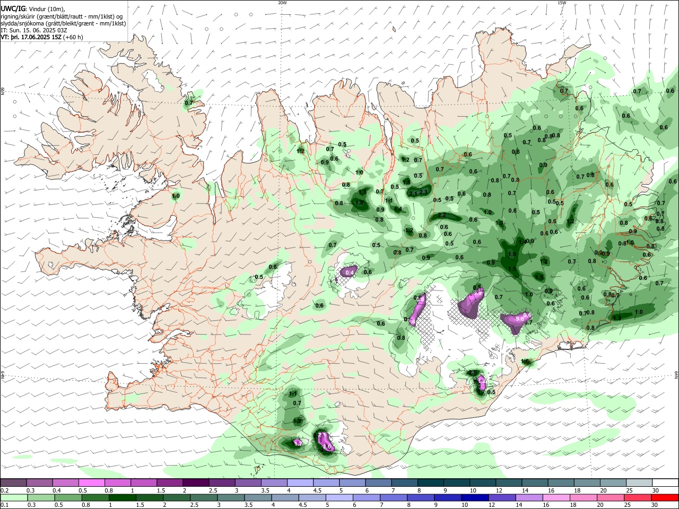The width and height of the screenshot is (679, 509).
Task: Click the '64N' latitude label on right edge
Action: [x=676, y=374]
